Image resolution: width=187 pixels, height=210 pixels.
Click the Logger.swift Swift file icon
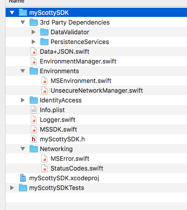click(34, 119)
